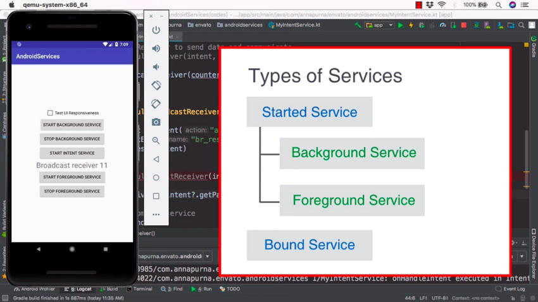Tap START INTENT SERVICE button

(x=72, y=153)
